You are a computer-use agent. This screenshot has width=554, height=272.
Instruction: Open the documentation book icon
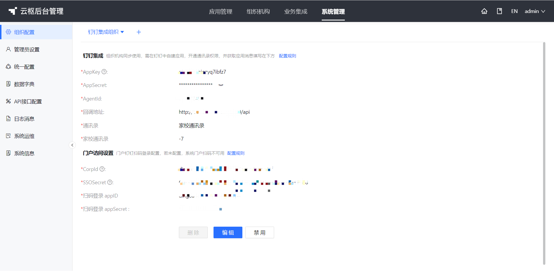click(499, 11)
